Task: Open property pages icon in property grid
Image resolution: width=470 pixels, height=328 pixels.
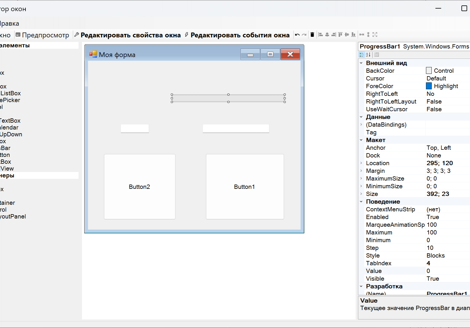Action: click(x=377, y=55)
